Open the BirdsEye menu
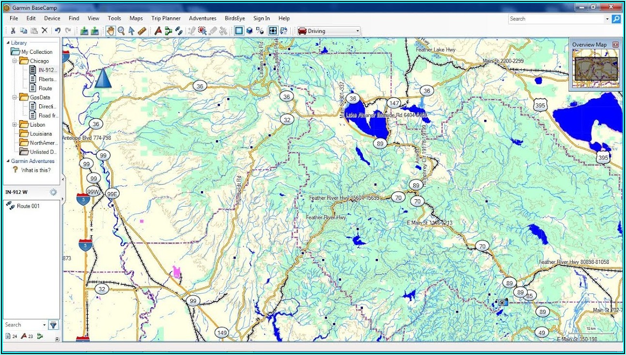The height and width of the screenshot is (355, 626). (235, 18)
